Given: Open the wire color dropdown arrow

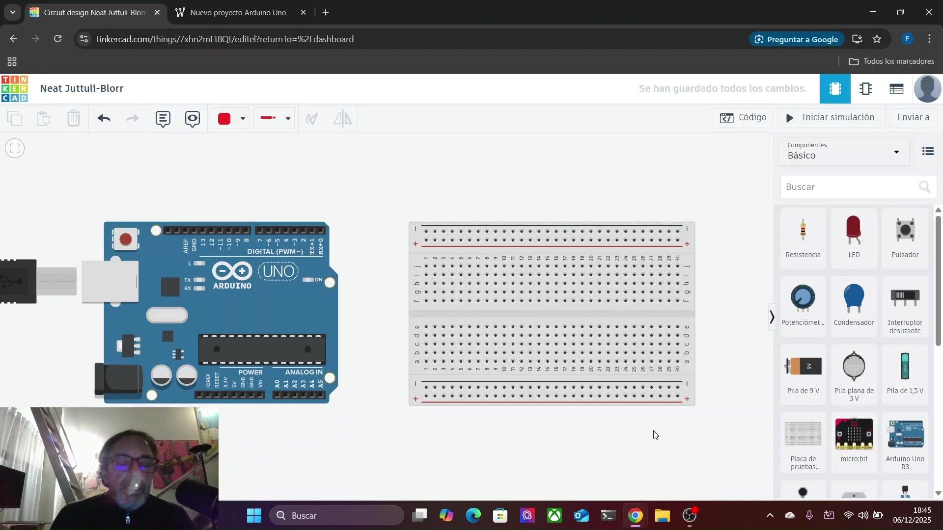Looking at the screenshot, I should pyautogui.click(x=243, y=118).
